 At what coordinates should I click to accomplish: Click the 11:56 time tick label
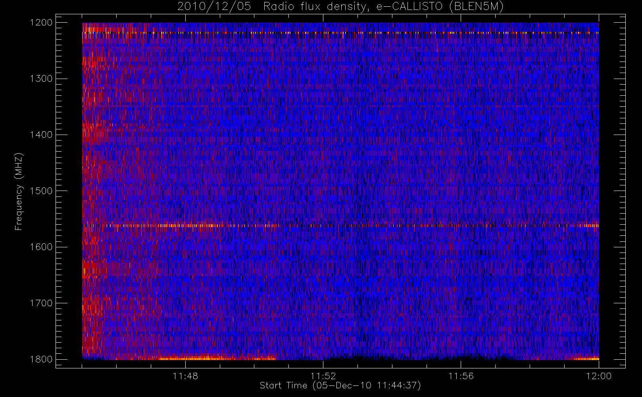click(461, 376)
